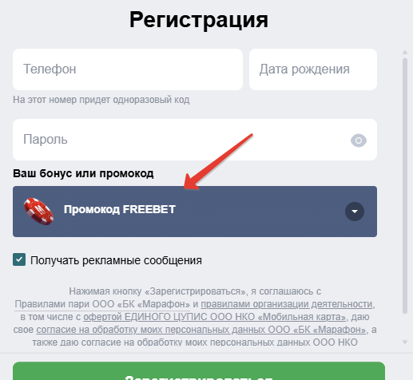Expand the promo code dropdown arrow

(355, 212)
